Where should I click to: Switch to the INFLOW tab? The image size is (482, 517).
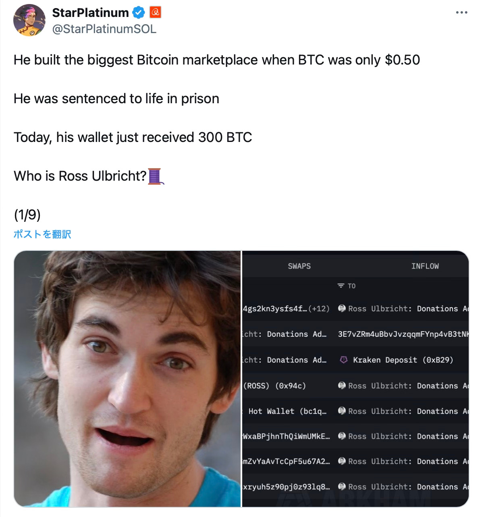point(425,266)
